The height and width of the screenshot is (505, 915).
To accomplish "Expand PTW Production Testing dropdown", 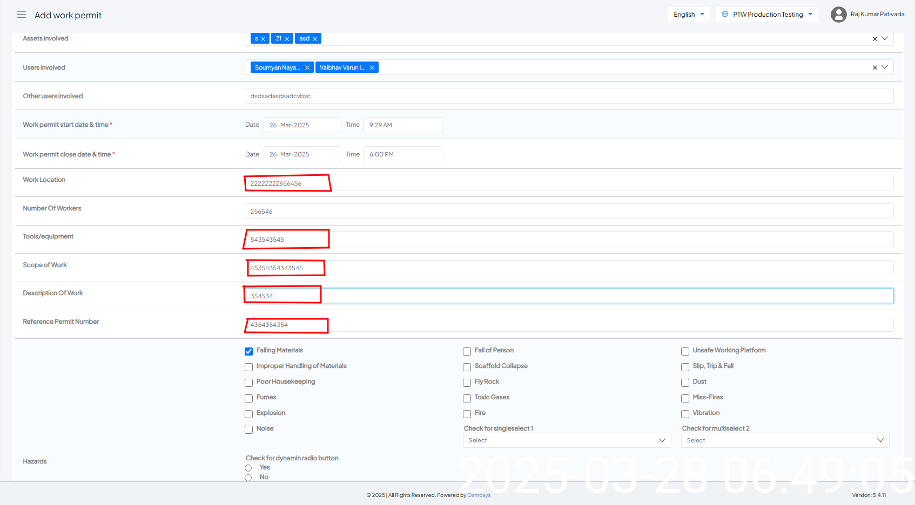I will coord(767,15).
